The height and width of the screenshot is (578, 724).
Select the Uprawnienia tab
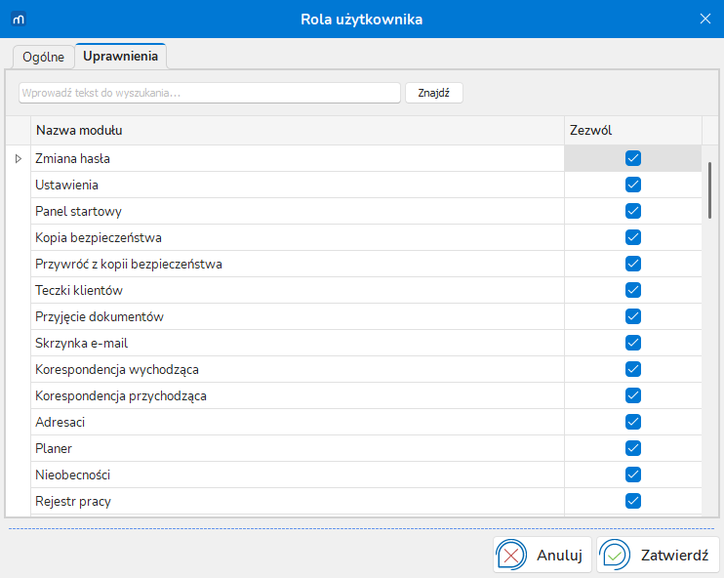tap(121, 56)
